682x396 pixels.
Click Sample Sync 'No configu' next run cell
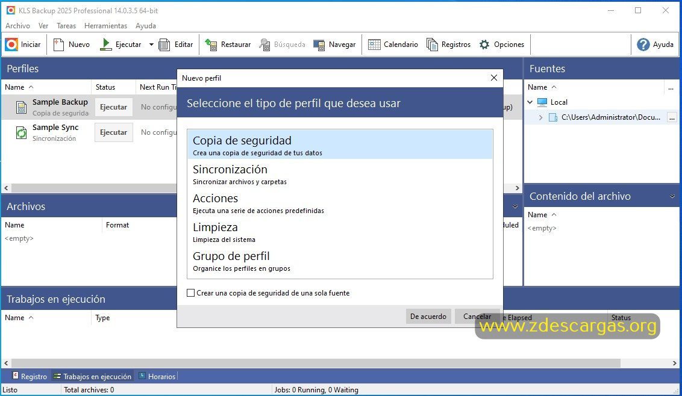coord(159,132)
